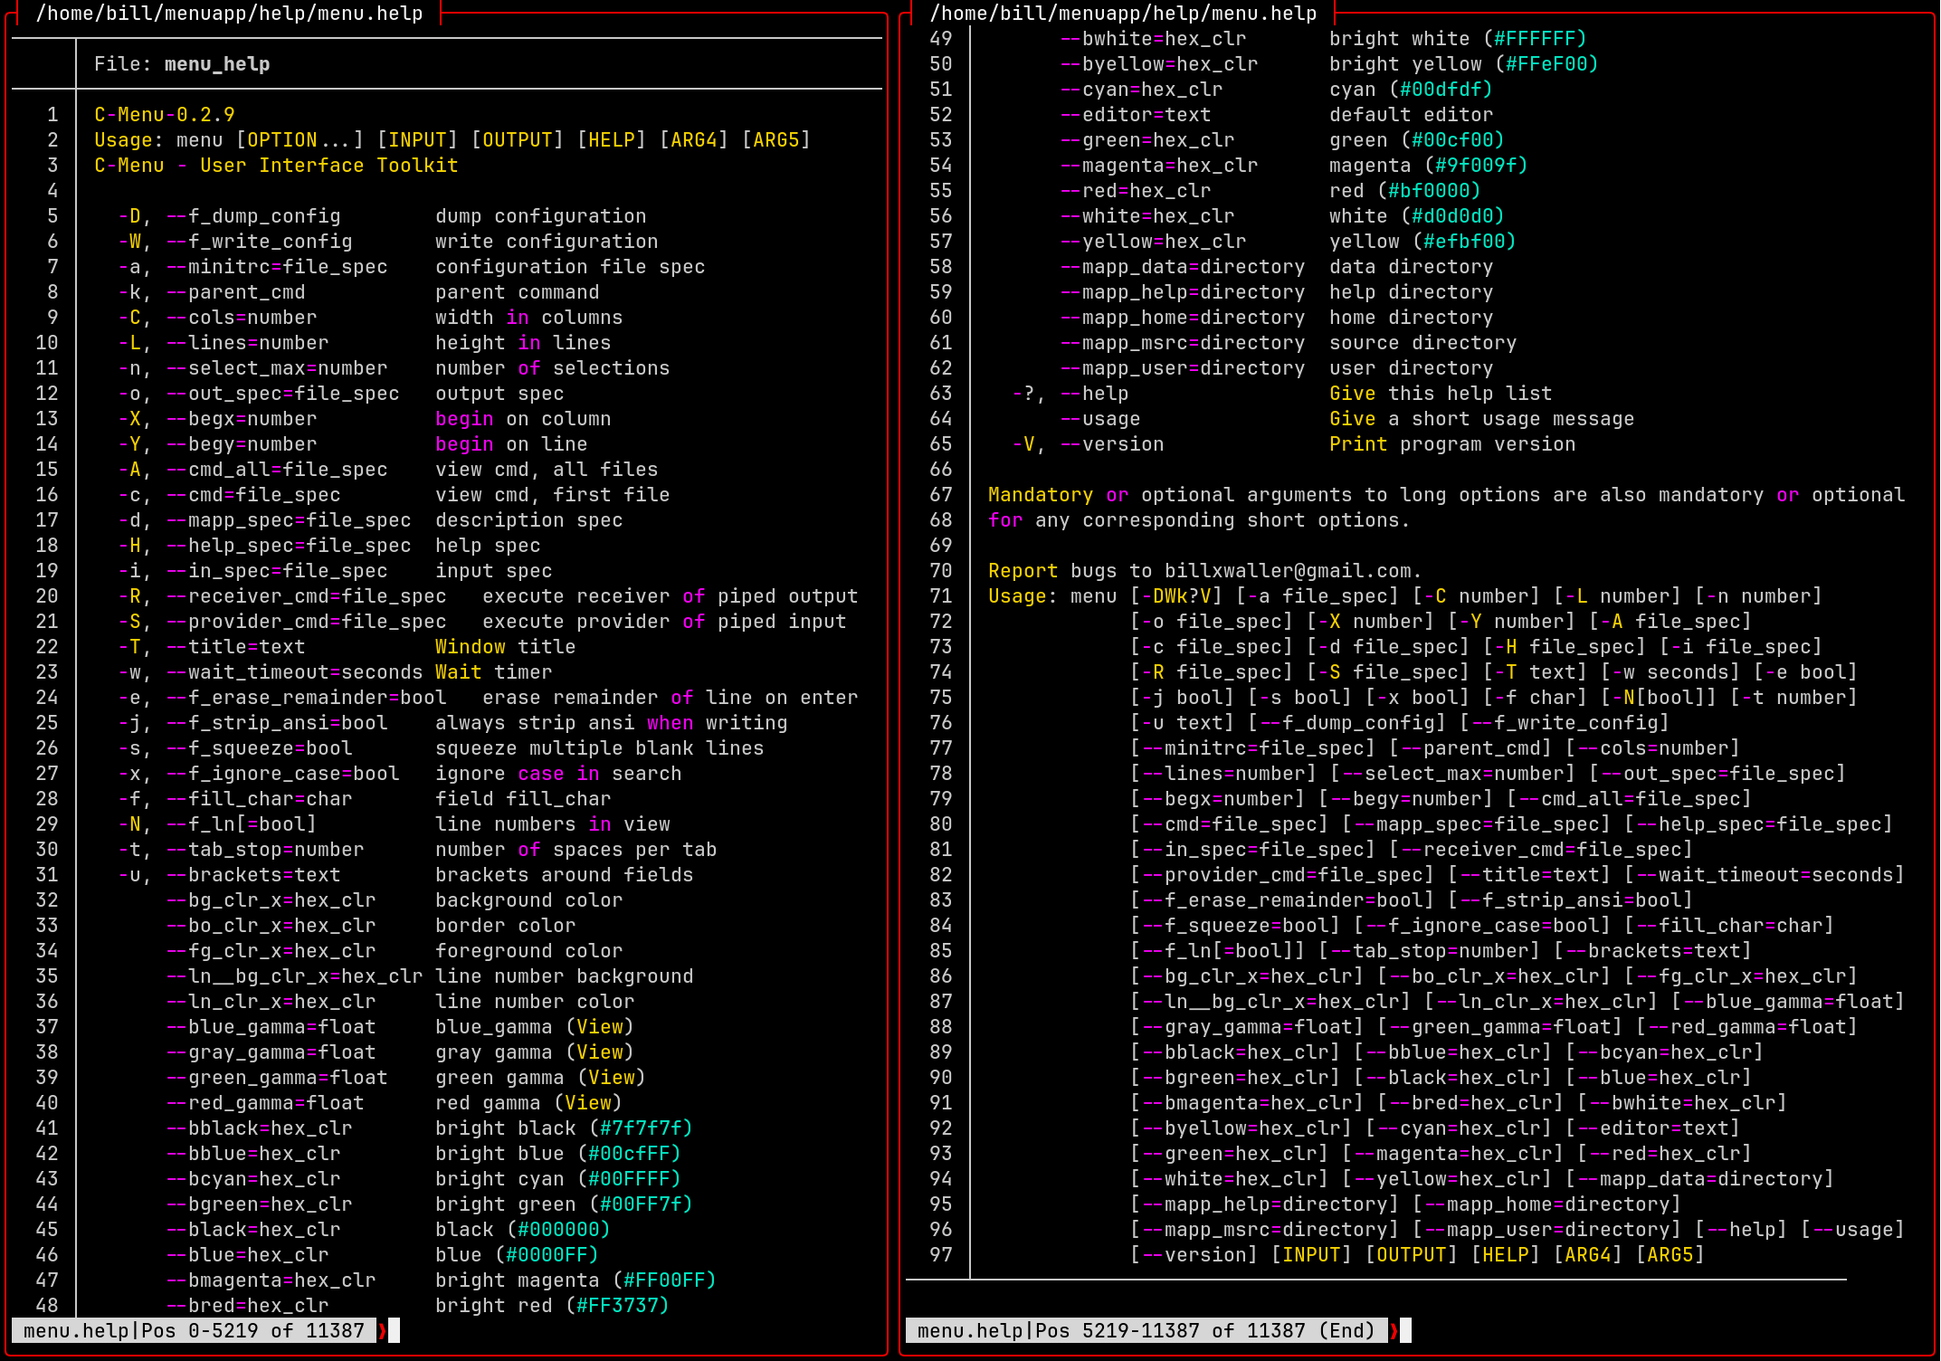Image resolution: width=1941 pixels, height=1361 pixels.
Task: Click the '-D' short option on line 5
Action: pos(129,216)
